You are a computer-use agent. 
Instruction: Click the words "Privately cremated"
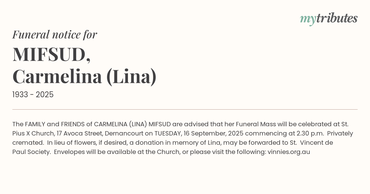click(x=336, y=133)
